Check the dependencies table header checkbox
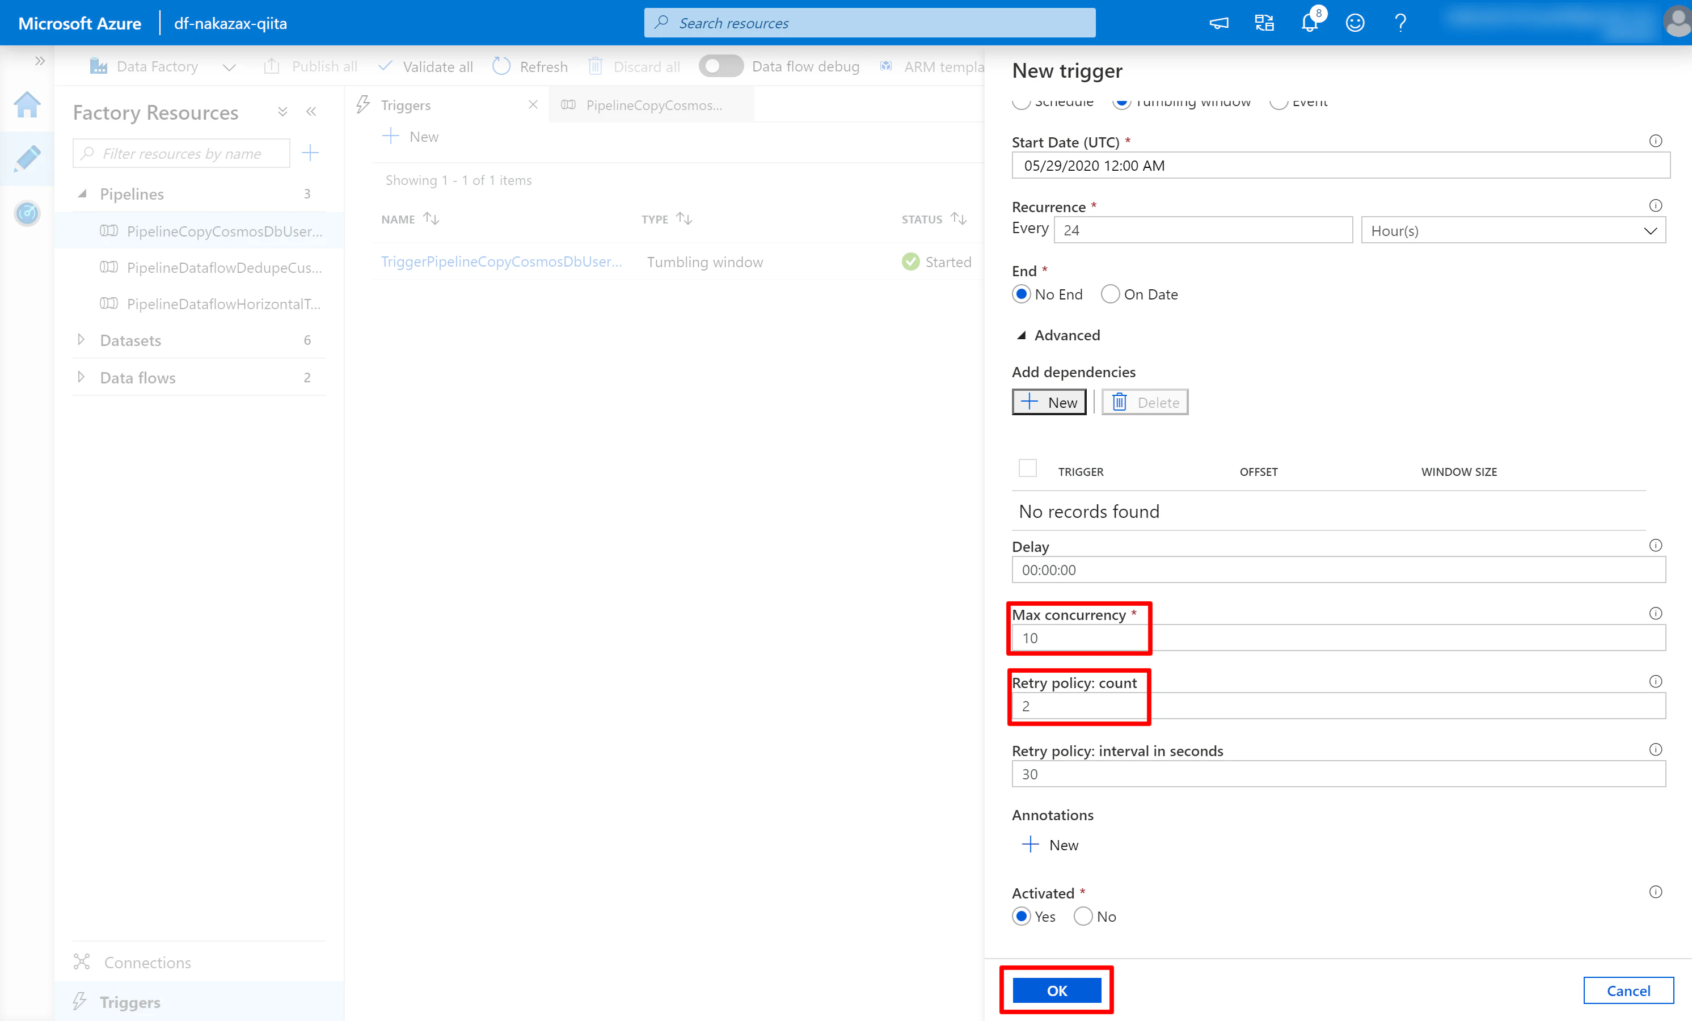 [x=1027, y=469]
